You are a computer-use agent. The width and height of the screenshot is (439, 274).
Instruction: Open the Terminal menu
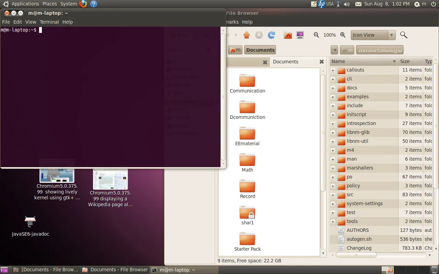pos(49,22)
